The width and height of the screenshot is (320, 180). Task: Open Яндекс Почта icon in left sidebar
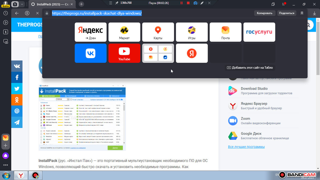(6, 138)
